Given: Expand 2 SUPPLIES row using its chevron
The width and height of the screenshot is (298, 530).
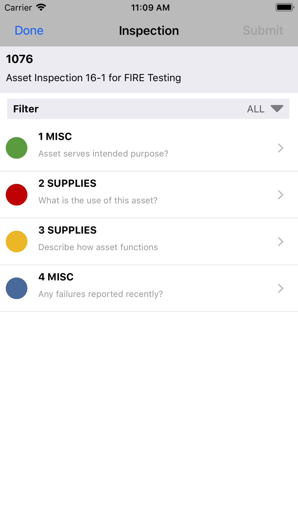Looking at the screenshot, I should (x=280, y=195).
